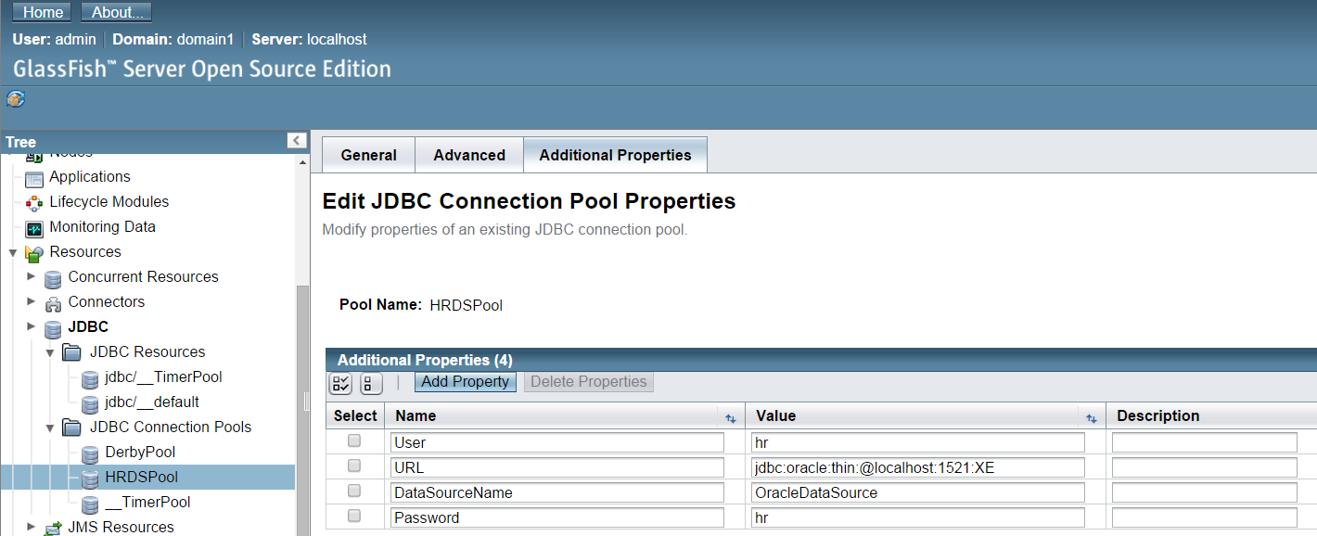Viewport: 1317px width, 536px height.
Task: Select the Password property row checkbox
Action: pyautogui.click(x=353, y=516)
